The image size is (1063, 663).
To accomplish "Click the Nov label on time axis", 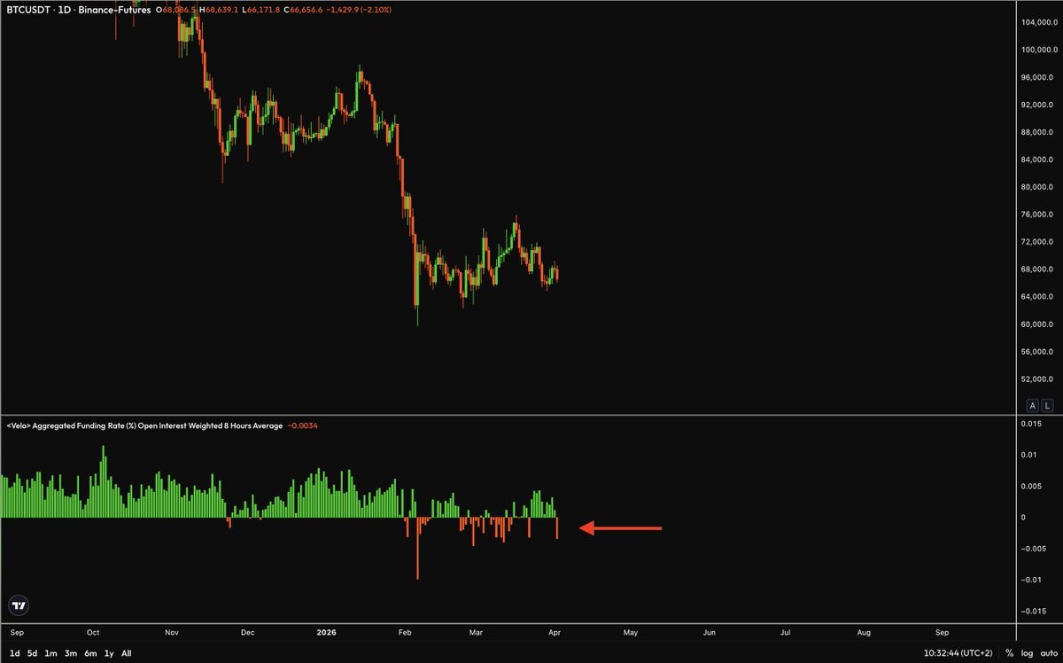I will 173,633.
